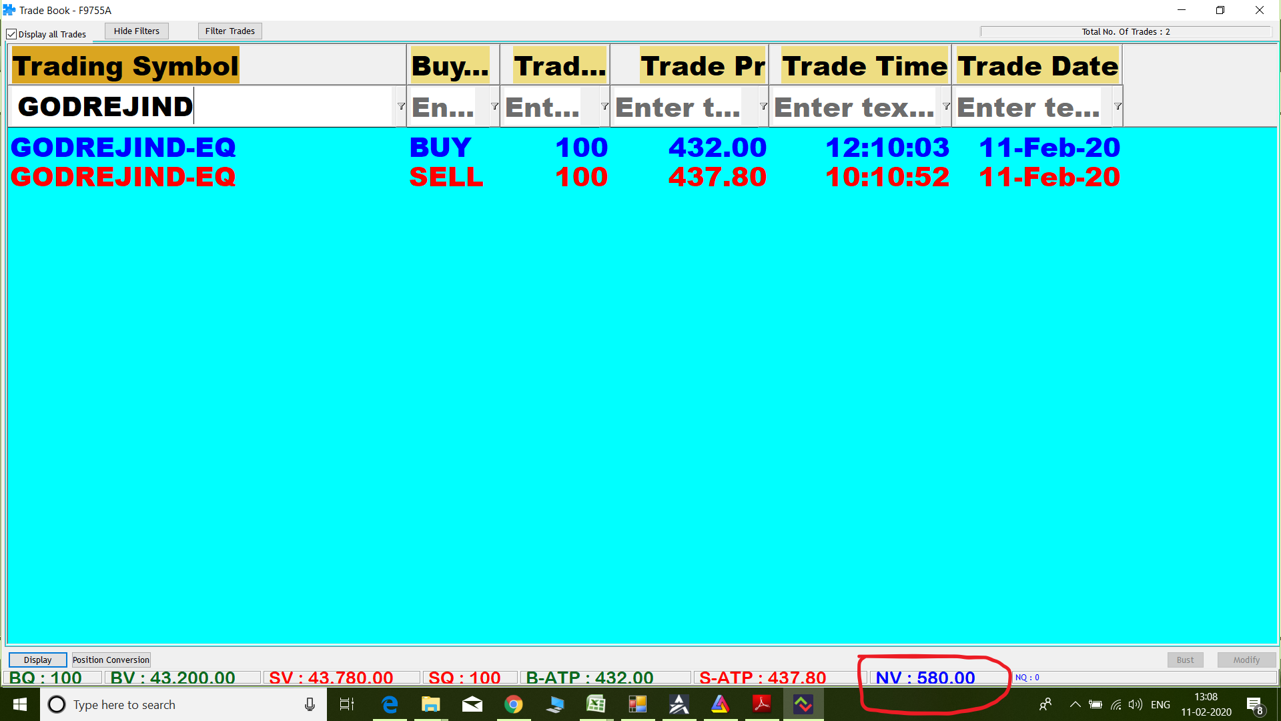Screen dimensions: 1281x721
Task: Open Google Chrome from the taskbar
Action: 513,704
